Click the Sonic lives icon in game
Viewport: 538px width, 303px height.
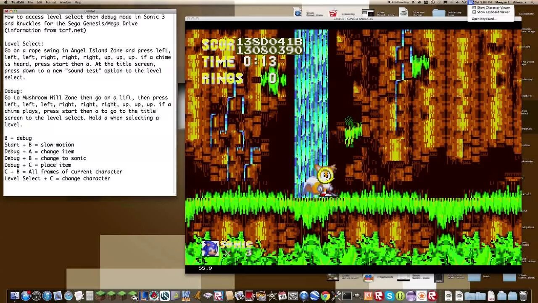210,248
